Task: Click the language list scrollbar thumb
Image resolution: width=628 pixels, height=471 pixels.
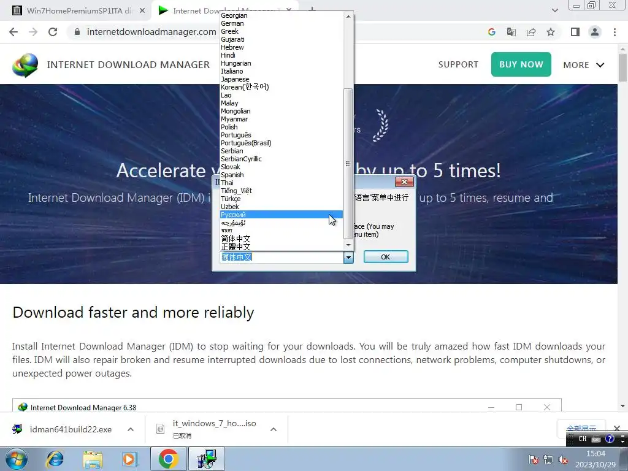Action: coord(348,163)
